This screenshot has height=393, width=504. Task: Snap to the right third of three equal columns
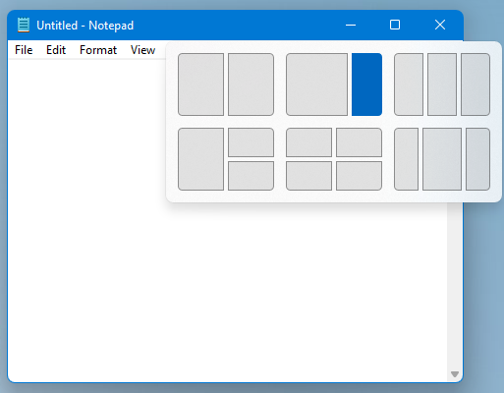click(x=476, y=84)
